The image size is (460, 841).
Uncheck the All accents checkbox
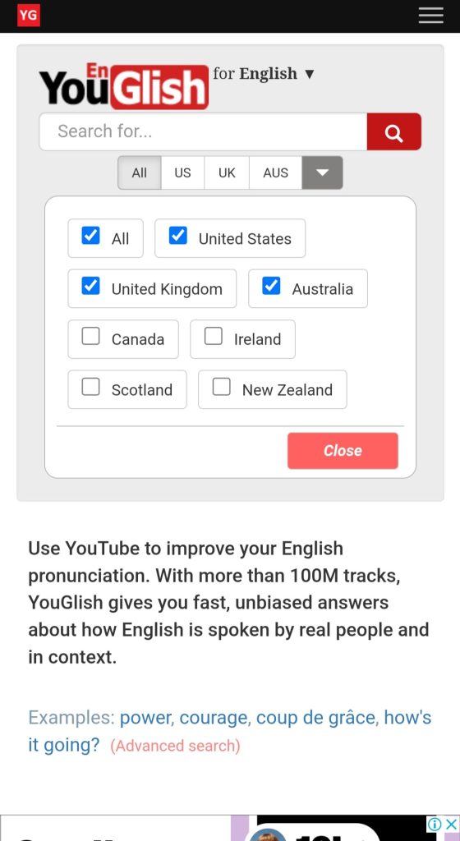[x=90, y=236]
